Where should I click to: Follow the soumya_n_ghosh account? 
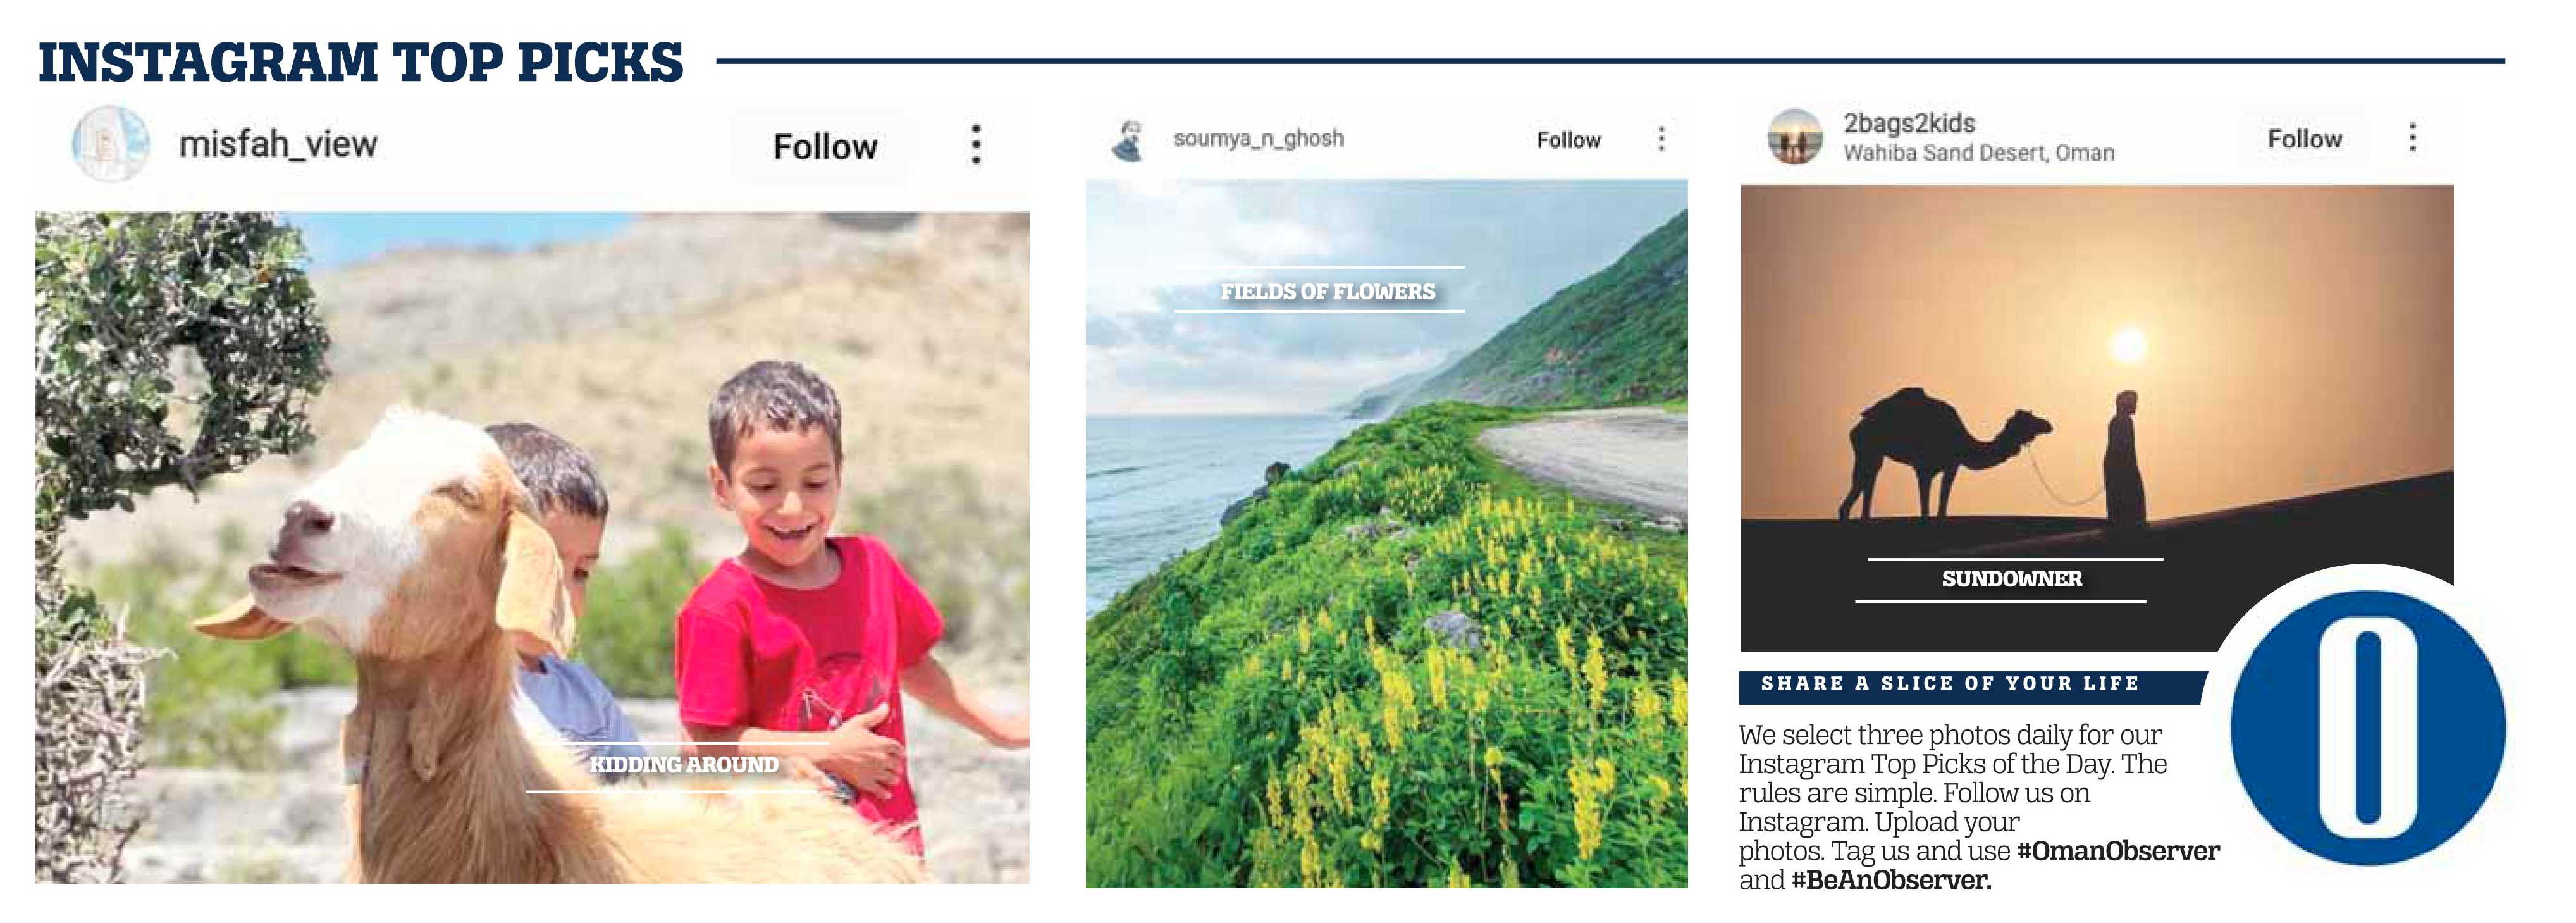point(1568,140)
